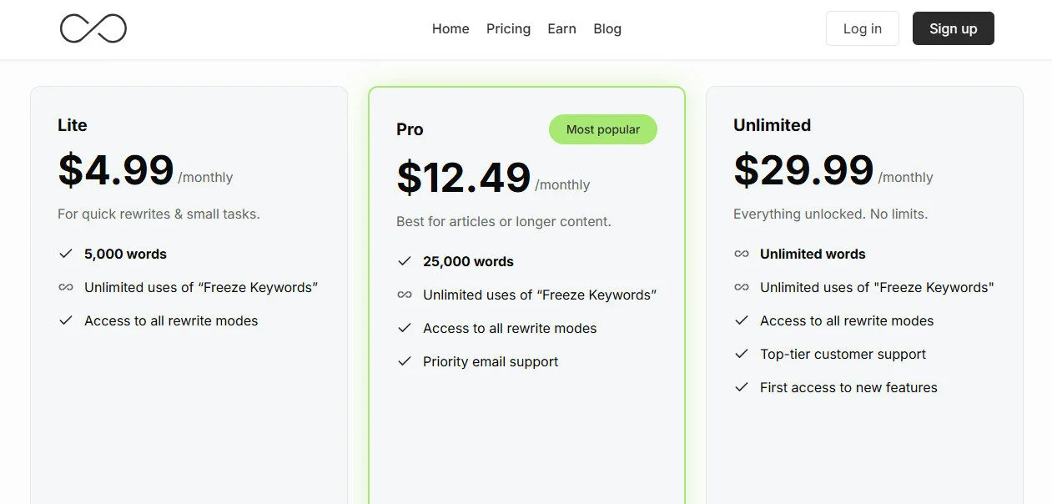
Task: Open the Home page
Action: [450, 28]
